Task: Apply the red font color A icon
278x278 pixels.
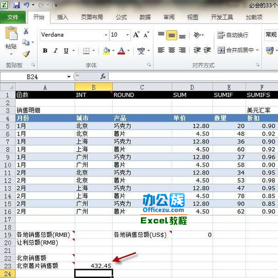Action: tap(121, 51)
